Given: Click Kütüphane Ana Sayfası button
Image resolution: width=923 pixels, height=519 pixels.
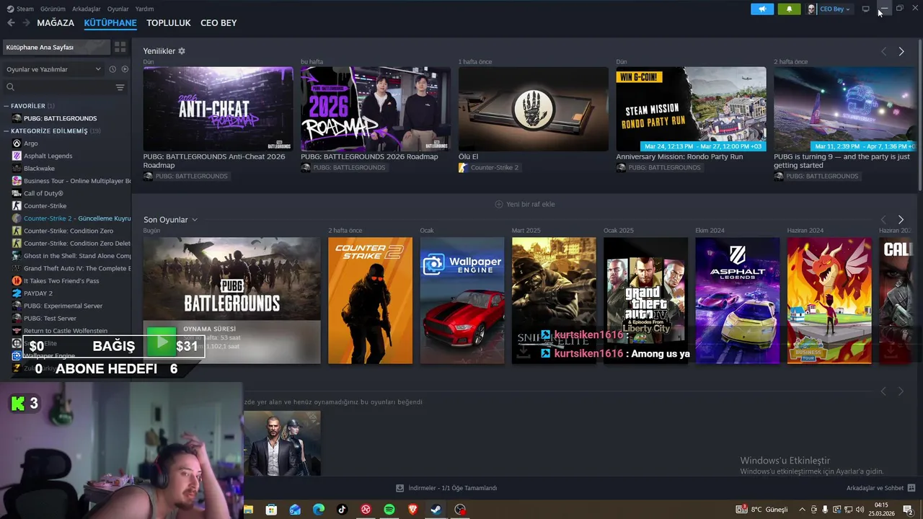Looking at the screenshot, I should [x=56, y=47].
